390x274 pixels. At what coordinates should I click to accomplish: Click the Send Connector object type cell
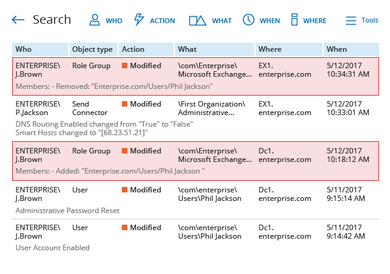90,108
